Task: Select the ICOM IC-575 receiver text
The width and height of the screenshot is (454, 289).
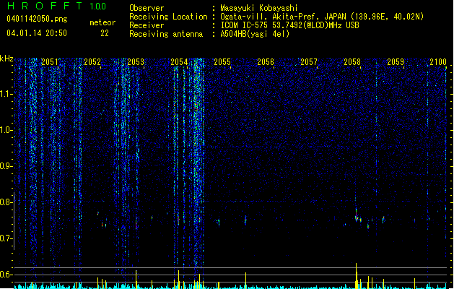Action: pos(290,25)
